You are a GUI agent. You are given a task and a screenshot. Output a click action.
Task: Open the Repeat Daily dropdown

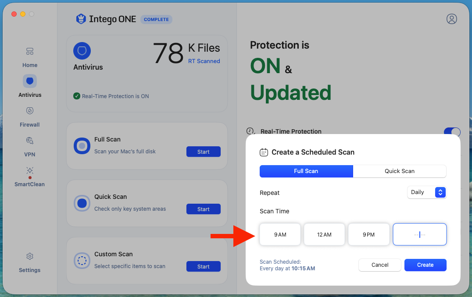click(x=426, y=192)
